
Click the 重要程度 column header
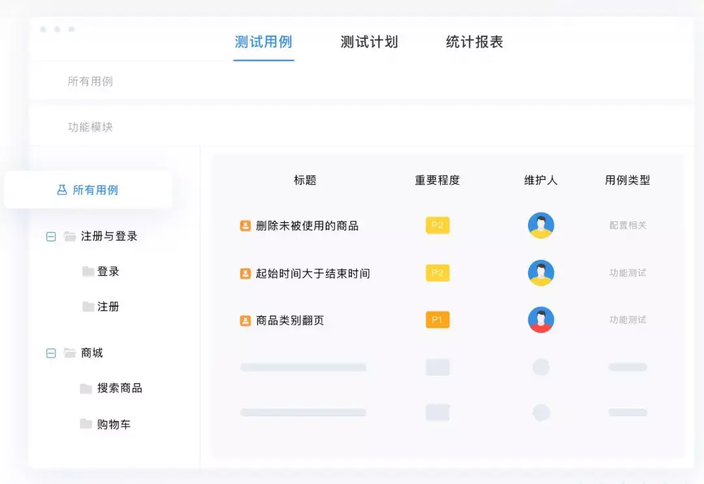(x=437, y=180)
